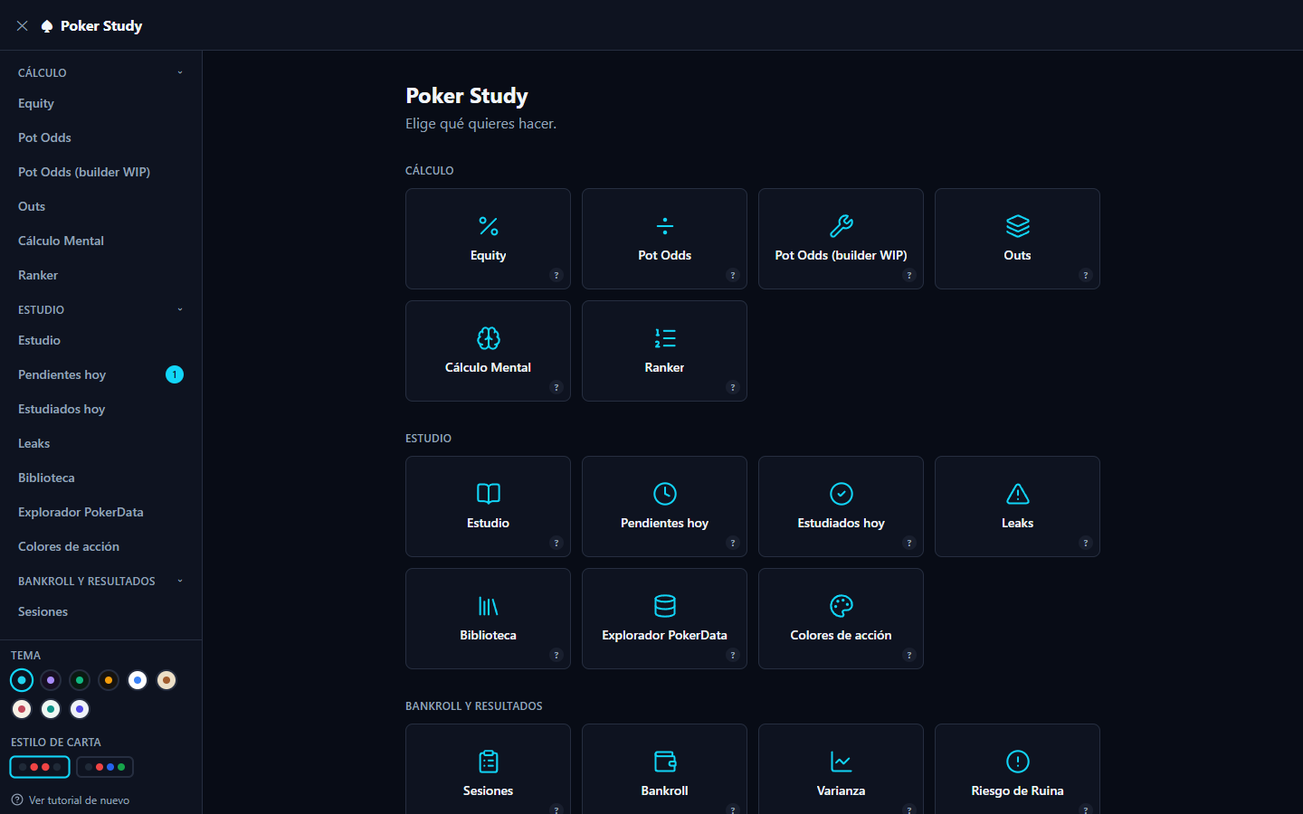Open the Estudio book icon card

(x=488, y=506)
